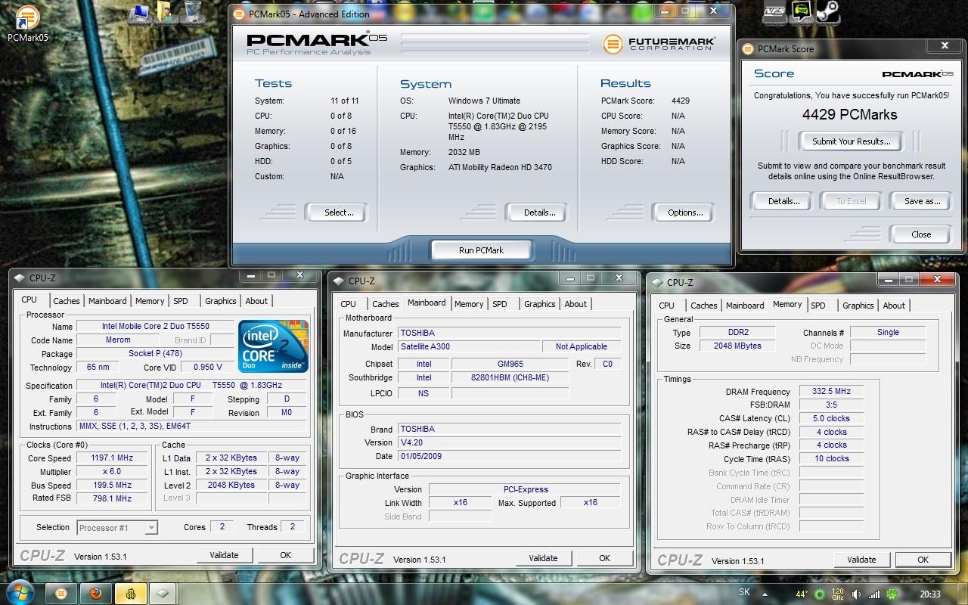This screenshot has width=968, height=605.
Task: Open Memory tab in left CPU-Z window
Action: click(150, 301)
